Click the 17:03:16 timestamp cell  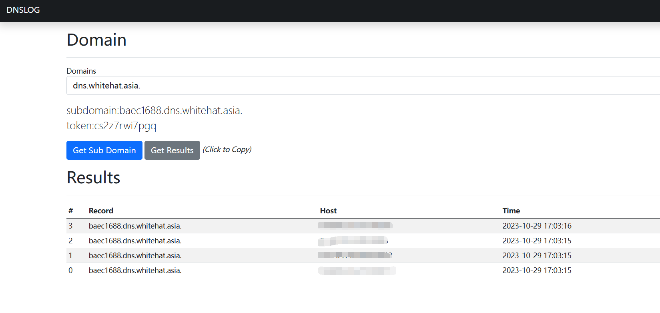tap(537, 226)
